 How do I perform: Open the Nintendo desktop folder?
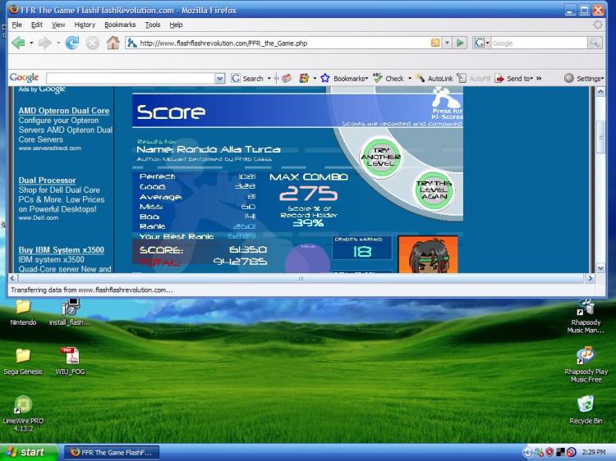pos(23,313)
